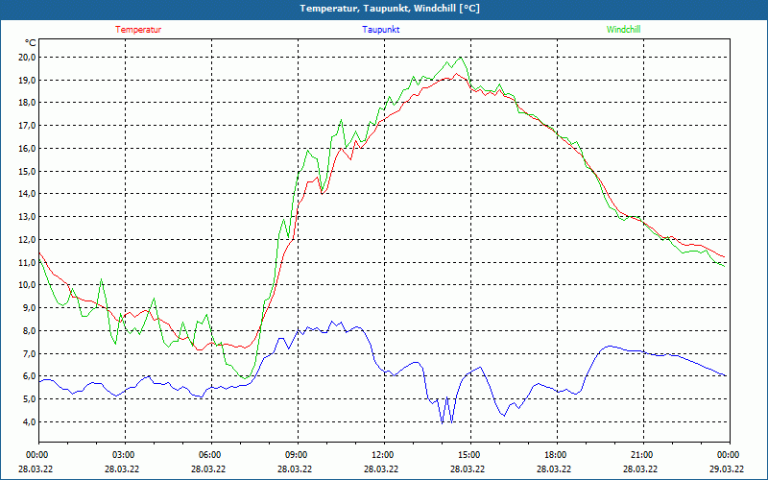Click the 11,0 y-axis value
This screenshot has width=768, height=480.
pyautogui.click(x=28, y=262)
